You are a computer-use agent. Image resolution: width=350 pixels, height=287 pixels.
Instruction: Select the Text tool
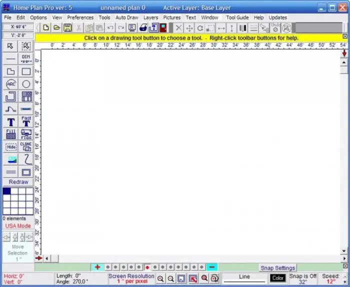point(11,121)
